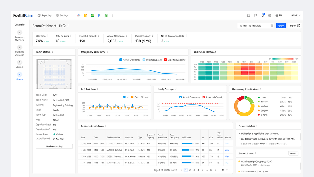The width and height of the screenshot is (314, 177).
Task: Click the yellow note toolbar icon
Action: (86, 15)
